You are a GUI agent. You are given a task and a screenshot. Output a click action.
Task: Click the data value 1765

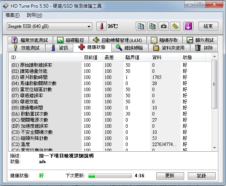(157, 77)
